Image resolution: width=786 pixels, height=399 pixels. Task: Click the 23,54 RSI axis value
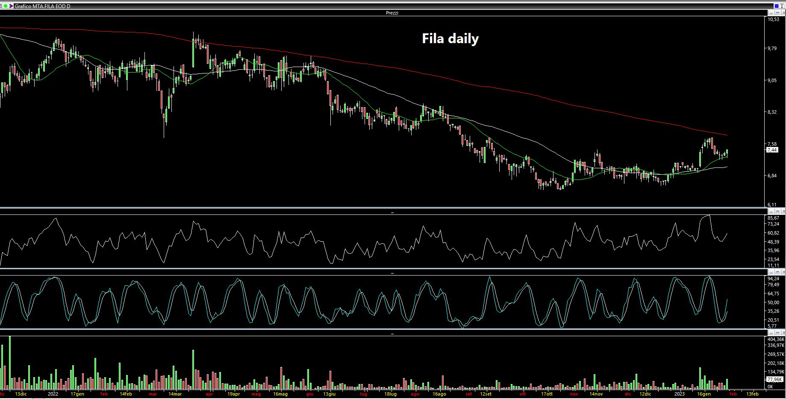click(773, 259)
